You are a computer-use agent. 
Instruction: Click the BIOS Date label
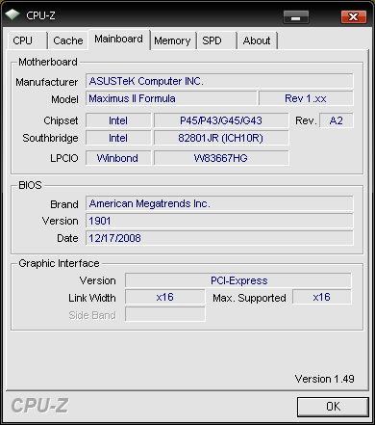point(67,238)
